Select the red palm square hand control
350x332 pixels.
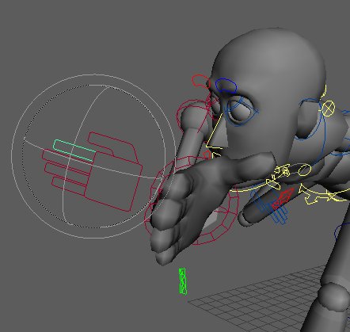(114, 181)
